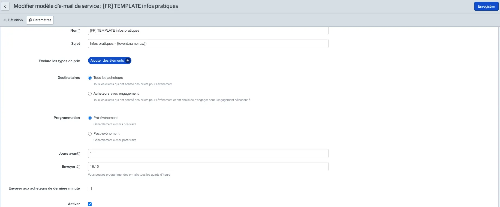This screenshot has width=500, height=207.
Task: Open the Paramètres tab
Action: click(40, 20)
